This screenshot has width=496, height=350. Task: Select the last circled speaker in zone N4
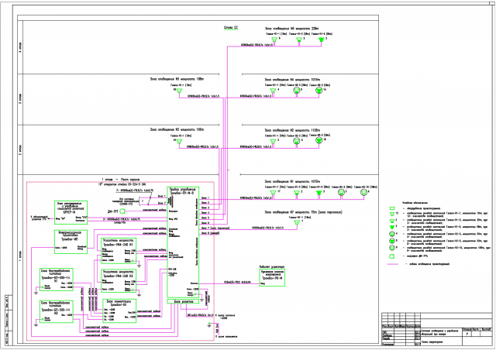[x=319, y=91]
